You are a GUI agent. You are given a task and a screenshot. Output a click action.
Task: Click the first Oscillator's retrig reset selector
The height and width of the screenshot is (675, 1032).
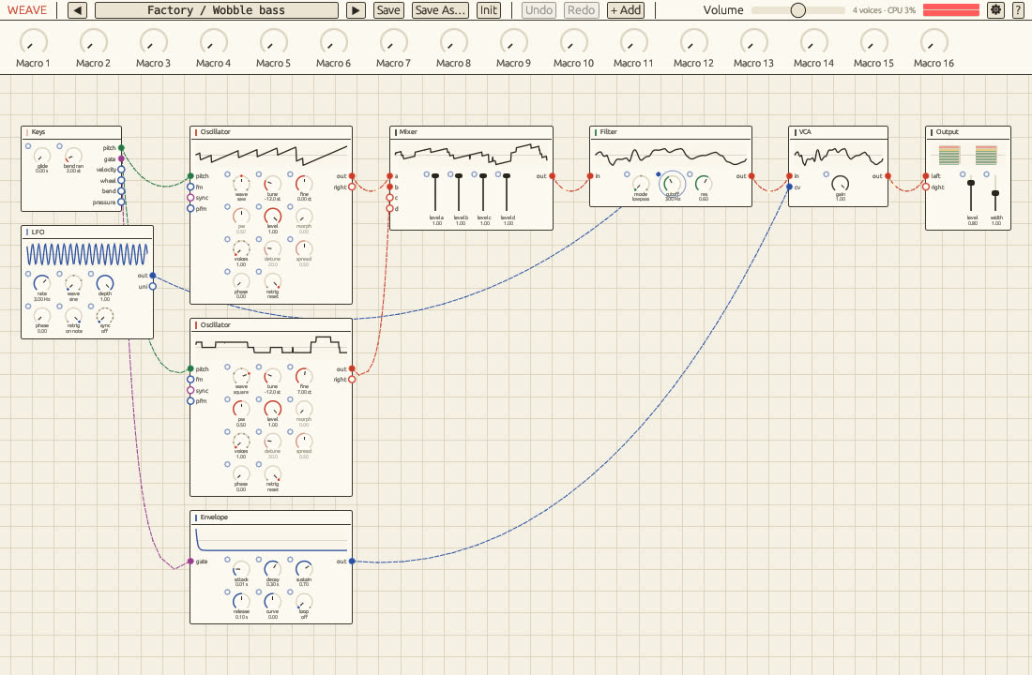[272, 281]
